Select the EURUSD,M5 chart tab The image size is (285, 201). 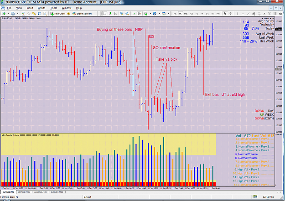8,192
